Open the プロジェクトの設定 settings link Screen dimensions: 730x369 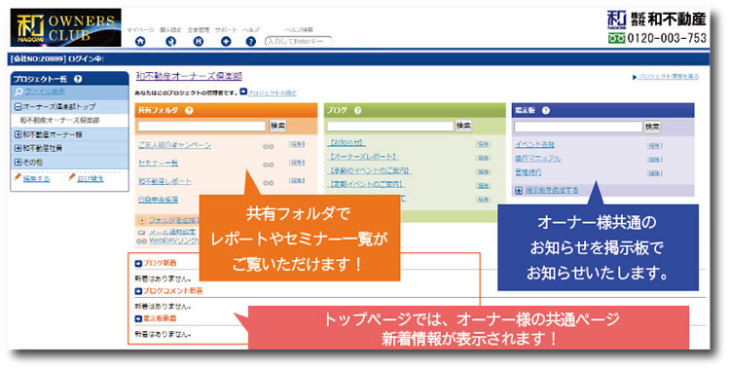tap(272, 92)
